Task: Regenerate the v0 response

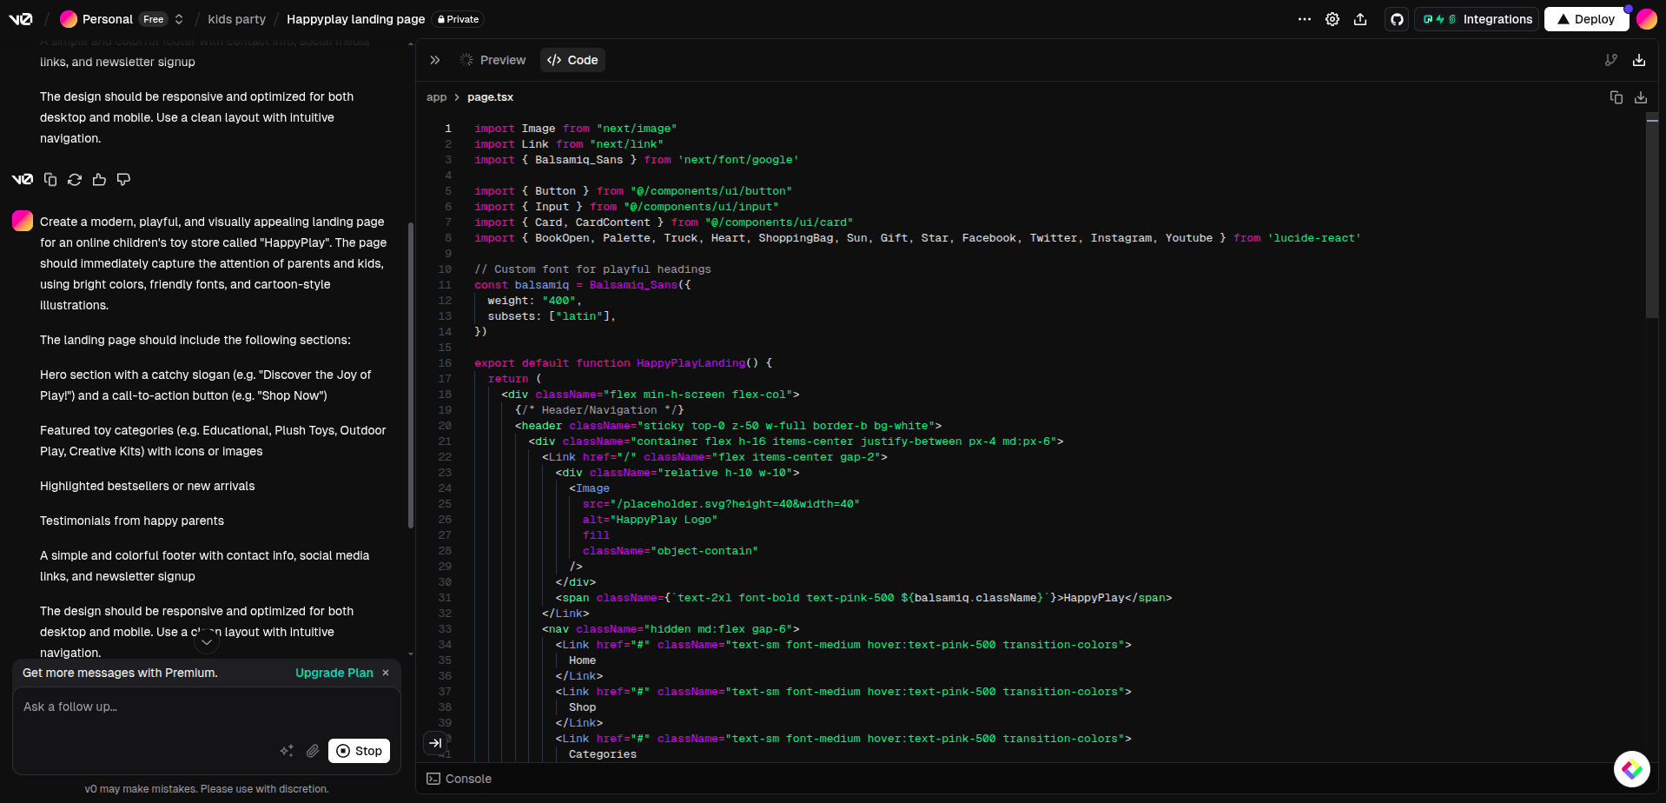Action: click(75, 179)
